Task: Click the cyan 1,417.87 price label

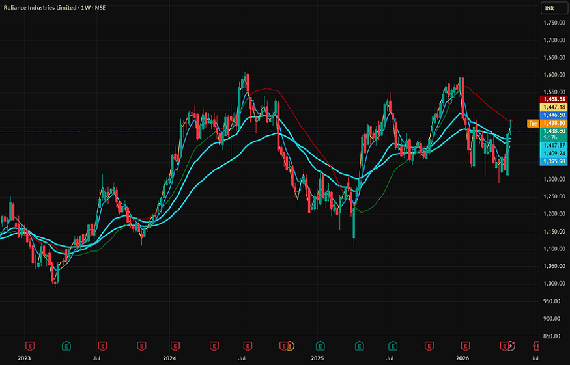Action: click(x=554, y=146)
